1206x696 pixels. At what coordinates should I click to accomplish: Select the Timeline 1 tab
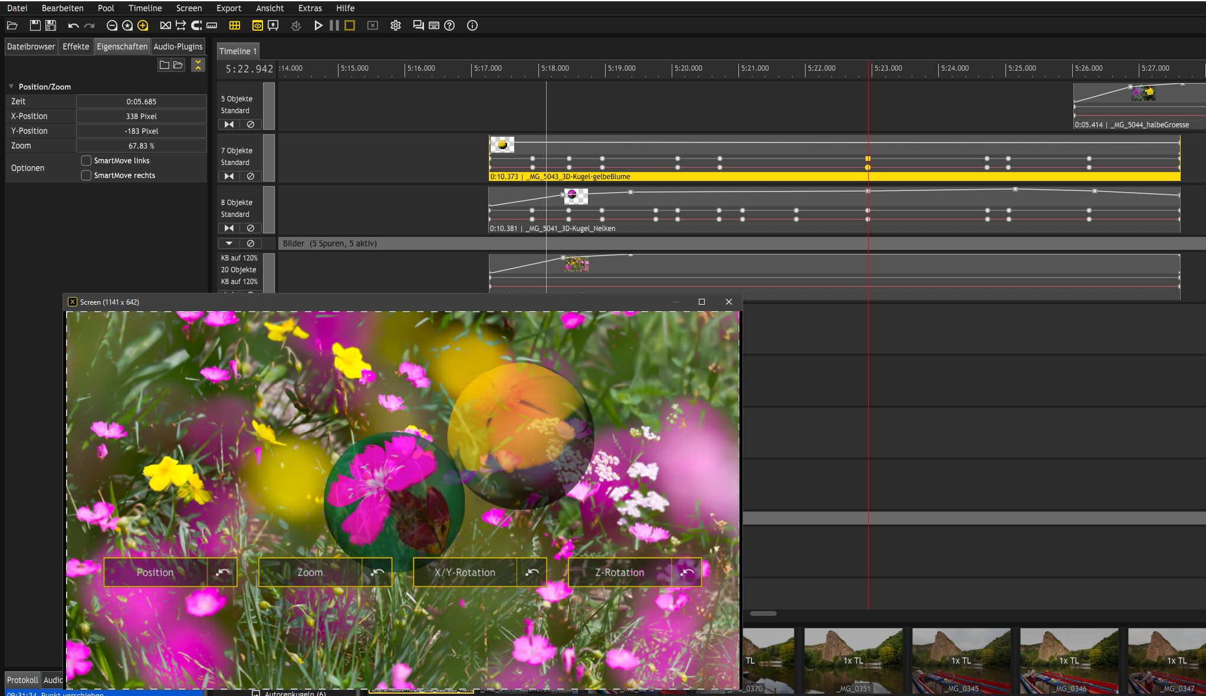pos(238,51)
